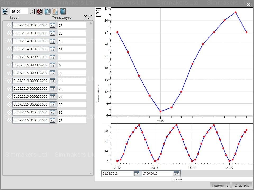Remove the 01.02.2015 row
254x190 pixels.
point(10,65)
